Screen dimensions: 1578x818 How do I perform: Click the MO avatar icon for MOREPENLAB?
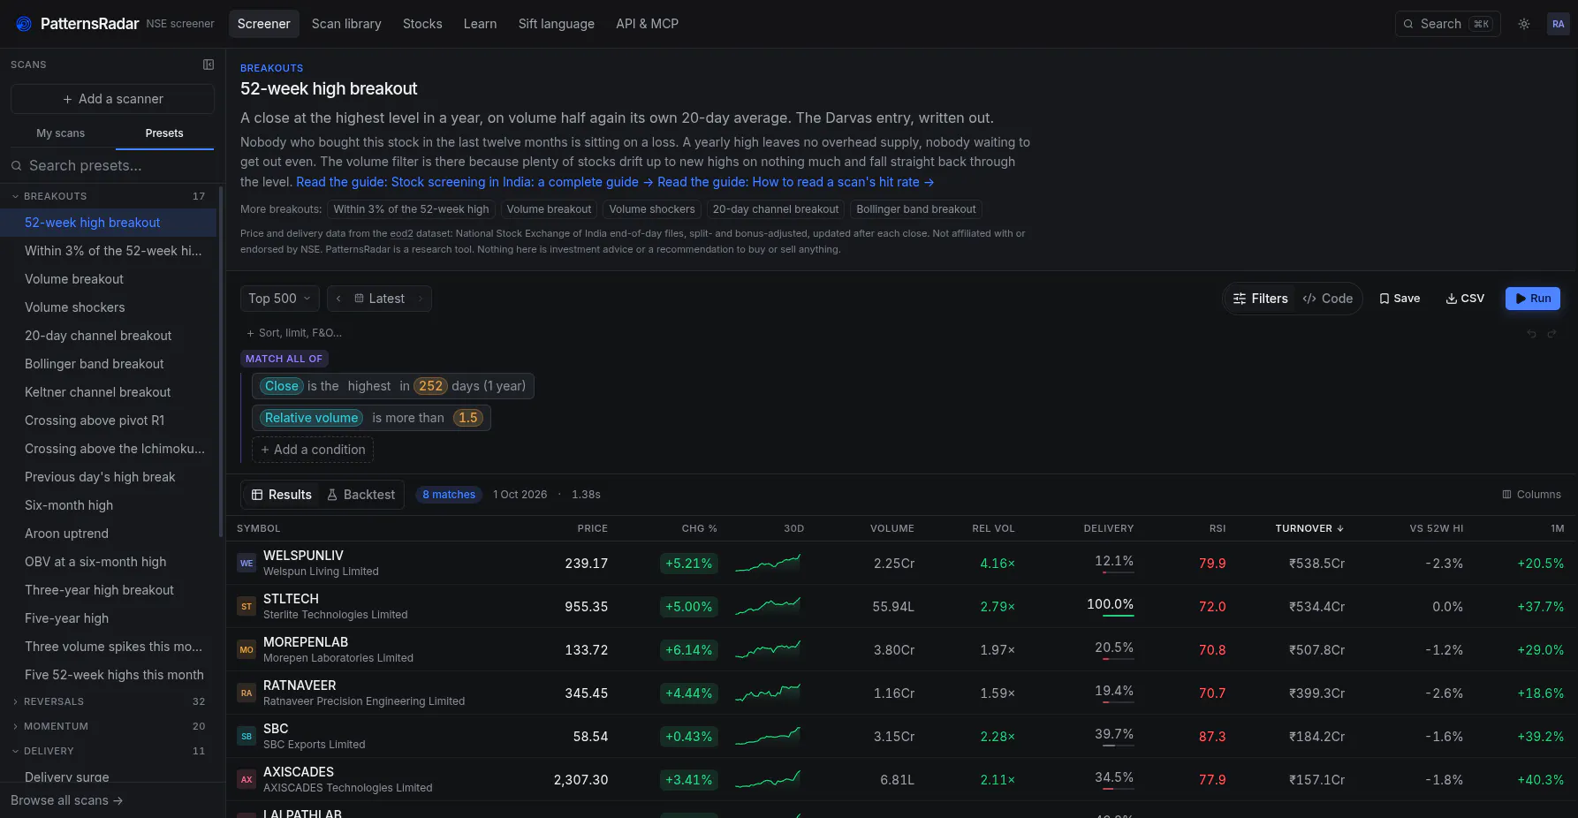(x=247, y=649)
